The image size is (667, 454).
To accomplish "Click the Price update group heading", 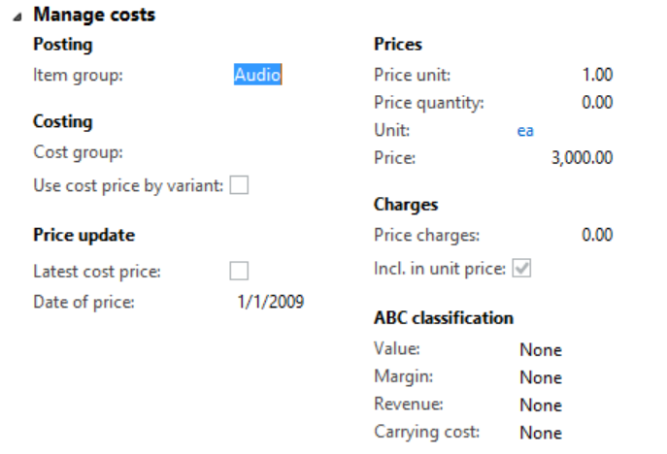I will click(x=83, y=235).
